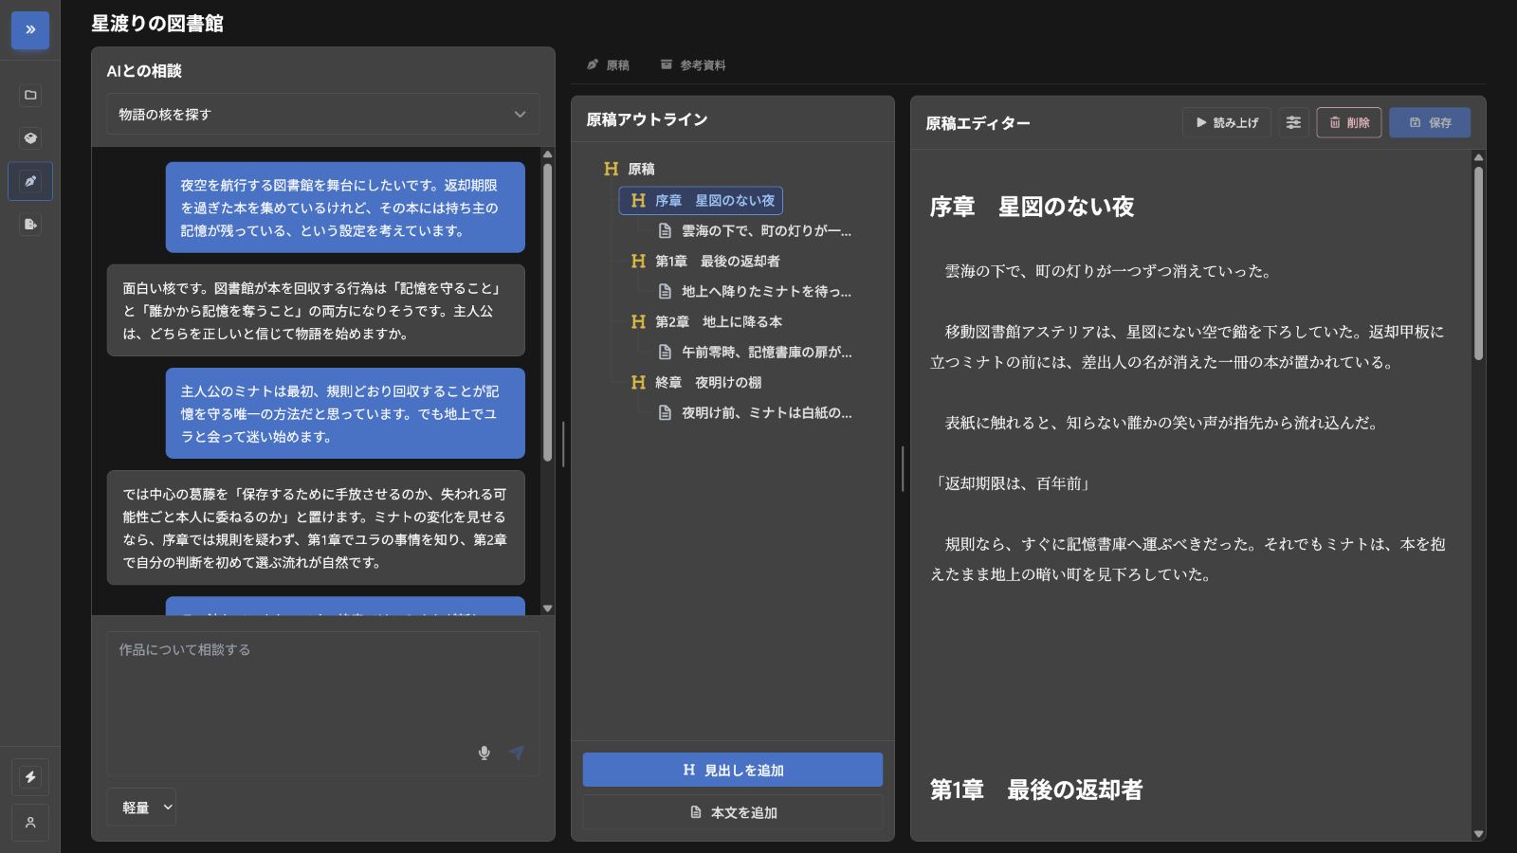Viewport: 1517px width, 853px height.
Task: Click the 序章 星図のない夜 editor heading
Action: [x=1032, y=207]
